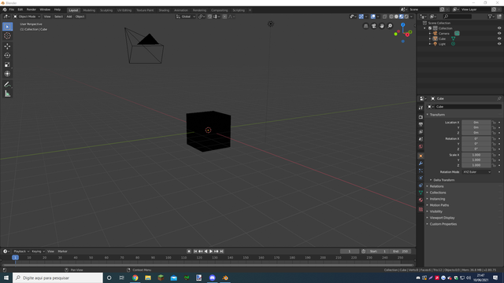Hide the Light object in outliner
The height and width of the screenshot is (283, 504).
[x=499, y=44]
